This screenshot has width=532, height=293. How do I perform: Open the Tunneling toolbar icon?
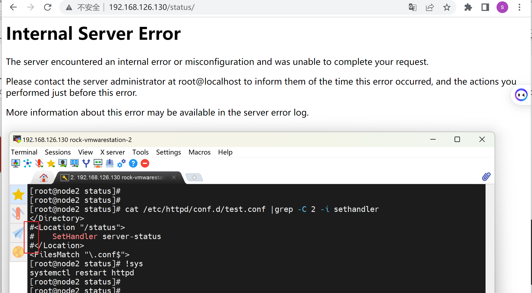(98, 163)
